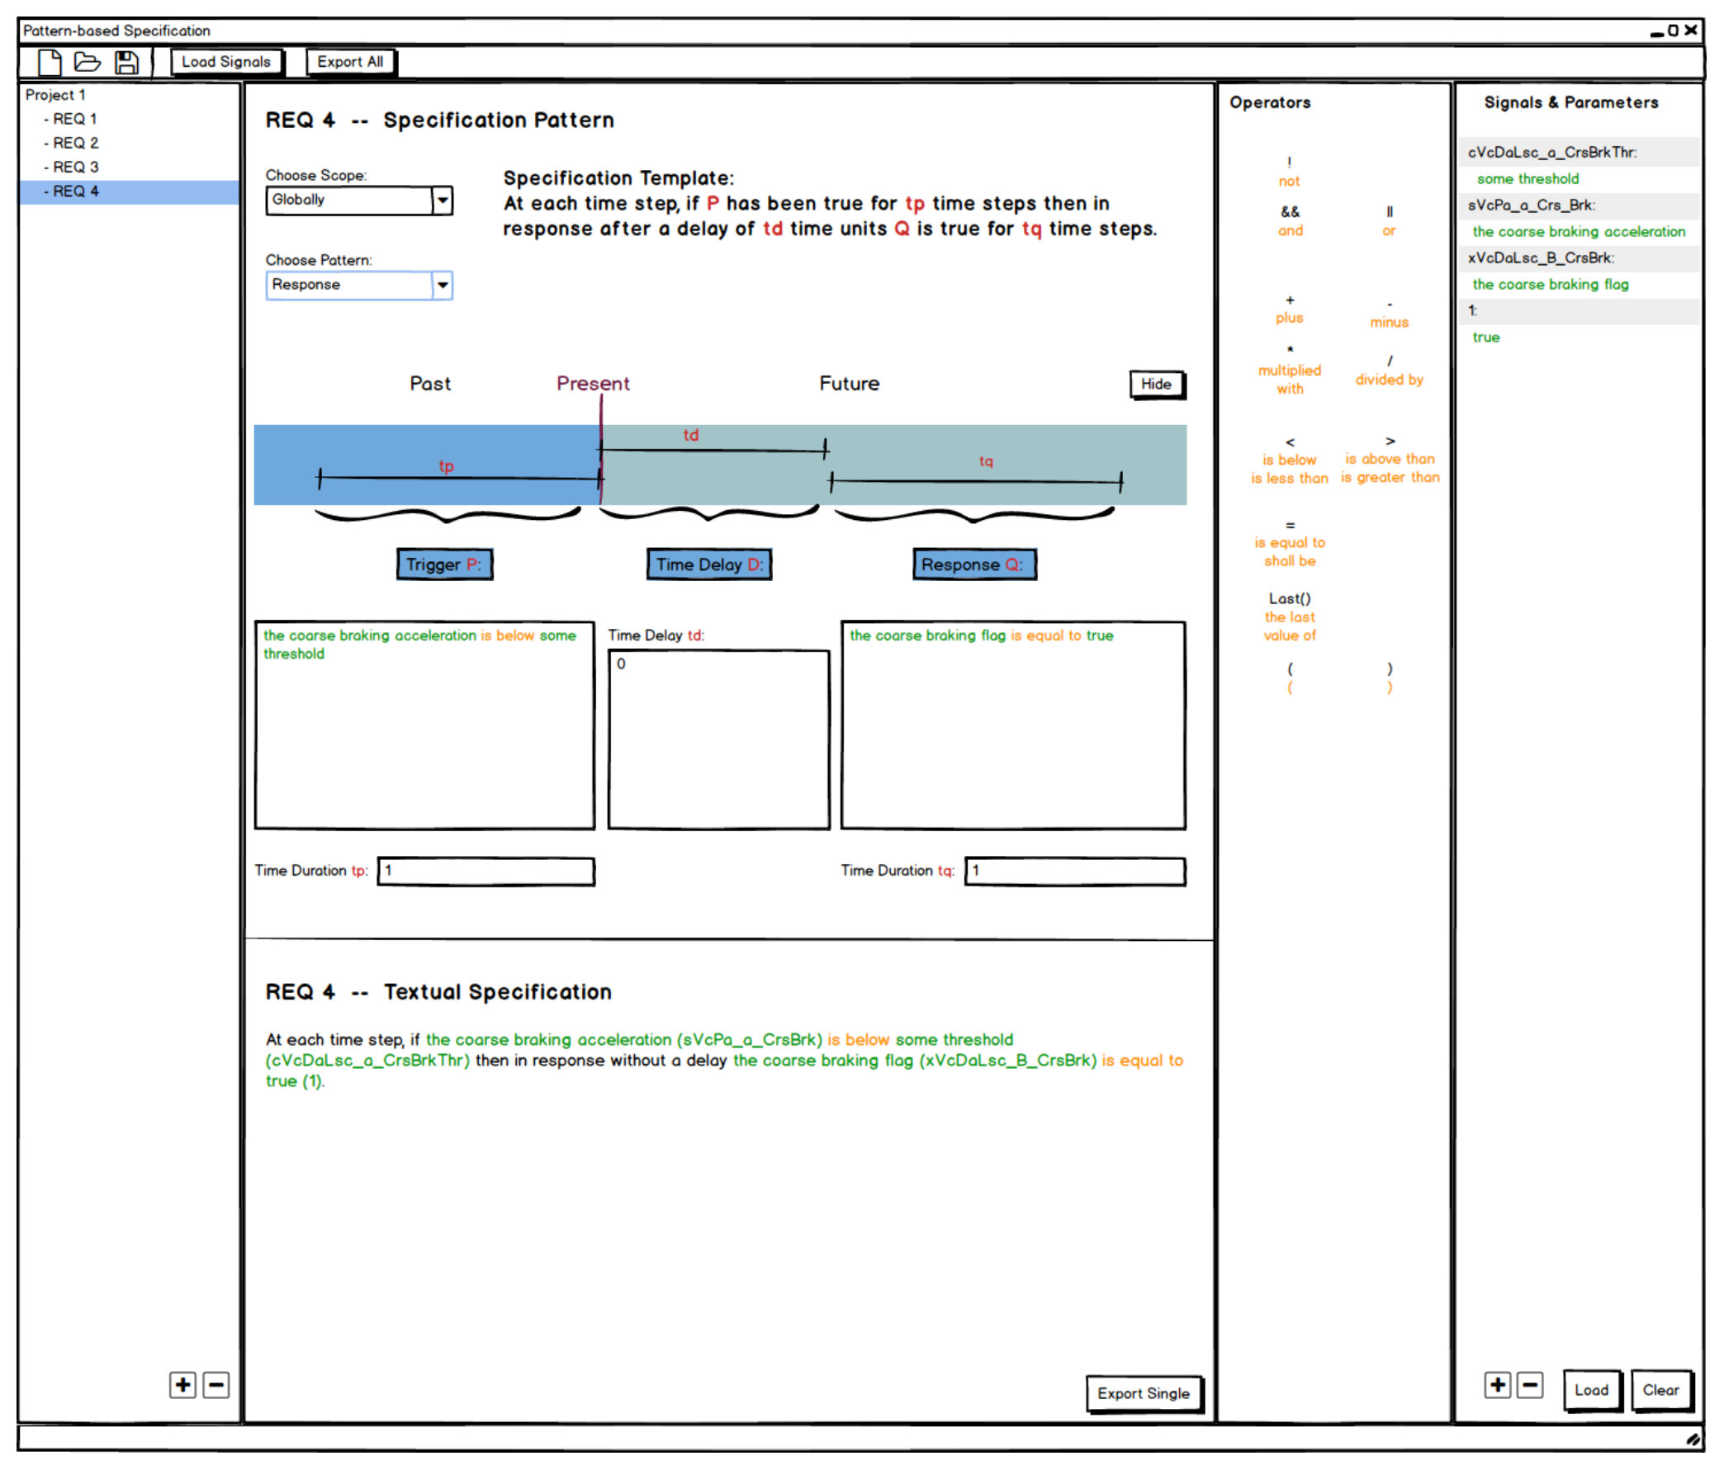Insert the '|| or' operator
1724x1470 pixels.
pyautogui.click(x=1389, y=221)
